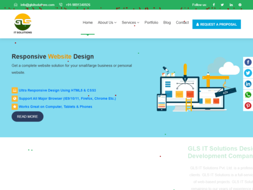
Task: Click the GLS IT Solutions Design heading
Action: coord(220,152)
